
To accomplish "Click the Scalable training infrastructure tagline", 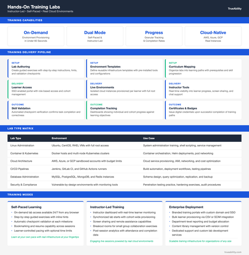I will point(200,241).
